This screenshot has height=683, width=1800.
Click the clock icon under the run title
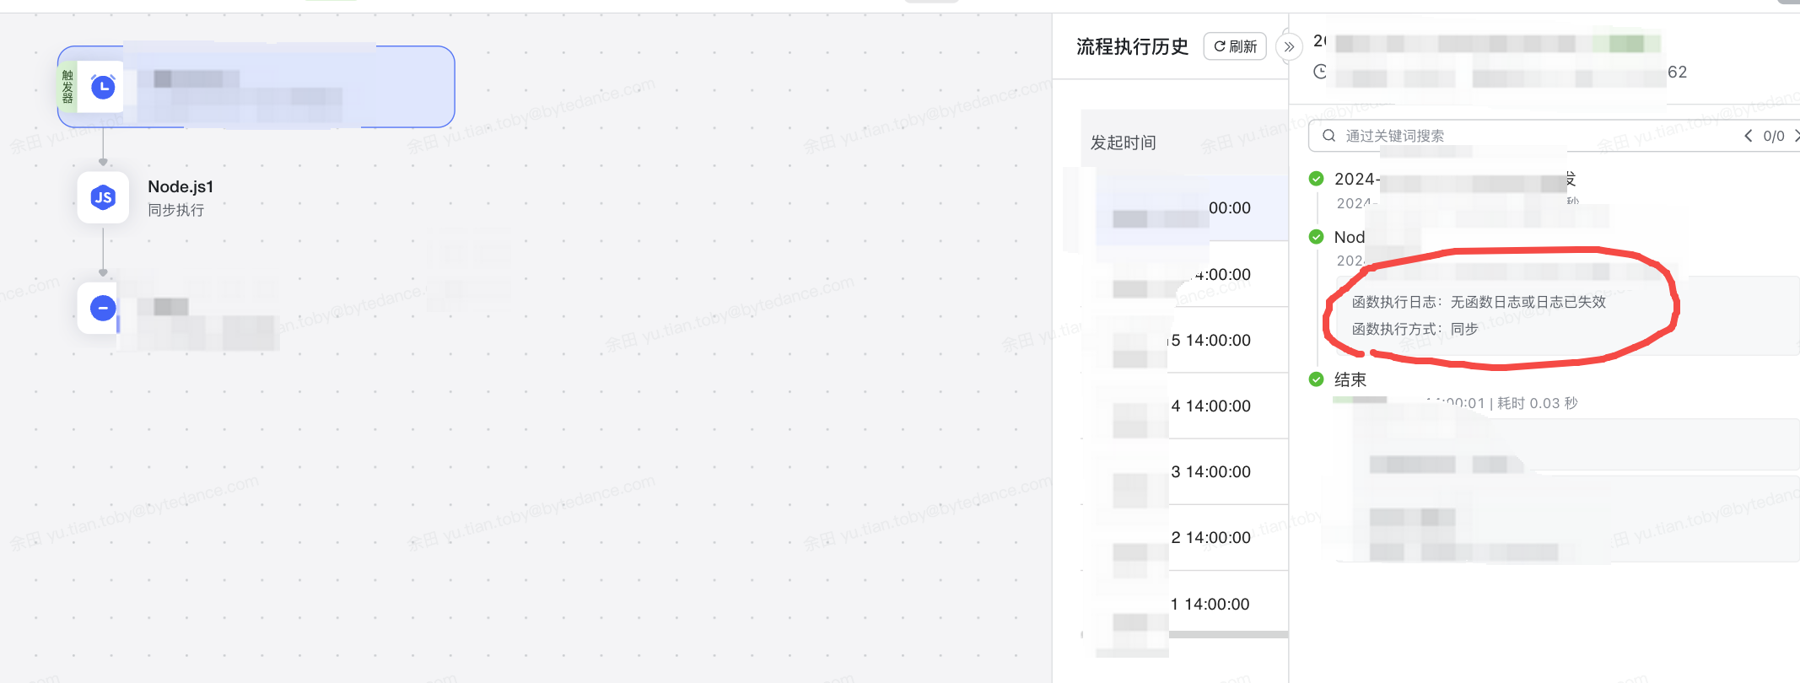pyautogui.click(x=1320, y=72)
